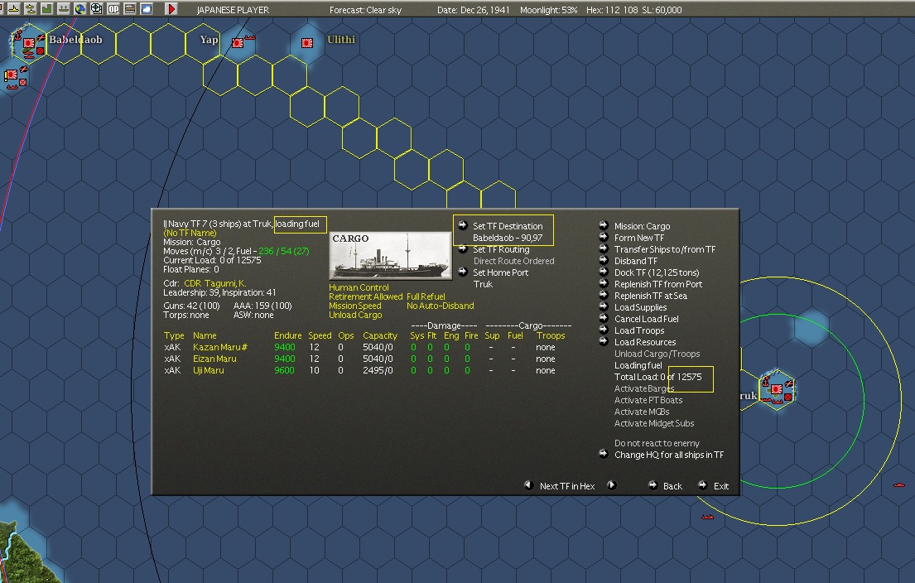Click (No TF Name) to rename task force
The image size is (915, 583).
pyautogui.click(x=190, y=233)
